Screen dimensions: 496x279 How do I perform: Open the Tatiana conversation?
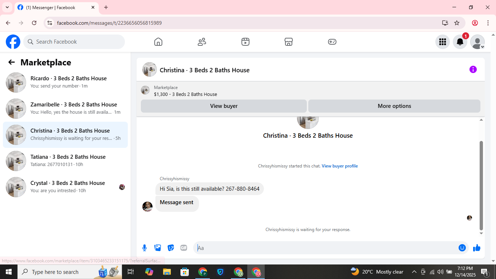[x=65, y=161]
